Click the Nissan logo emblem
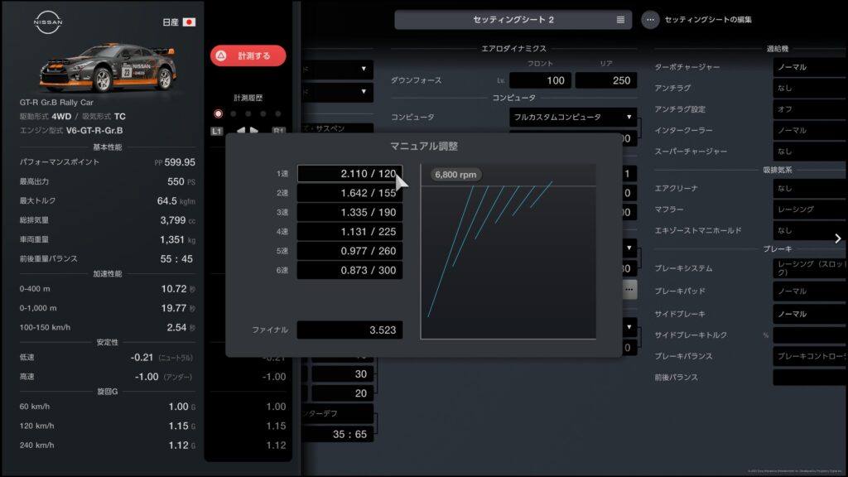Image resolution: width=848 pixels, height=477 pixels. click(x=48, y=22)
